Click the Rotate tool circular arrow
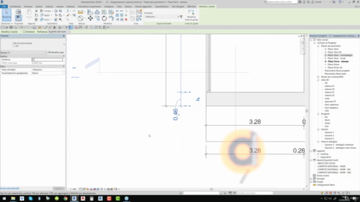The image size is (360, 202). pyautogui.click(x=104, y=19)
